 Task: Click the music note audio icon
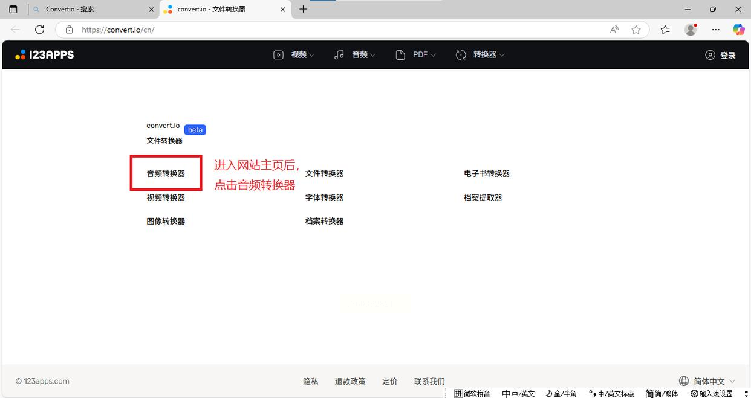click(339, 55)
